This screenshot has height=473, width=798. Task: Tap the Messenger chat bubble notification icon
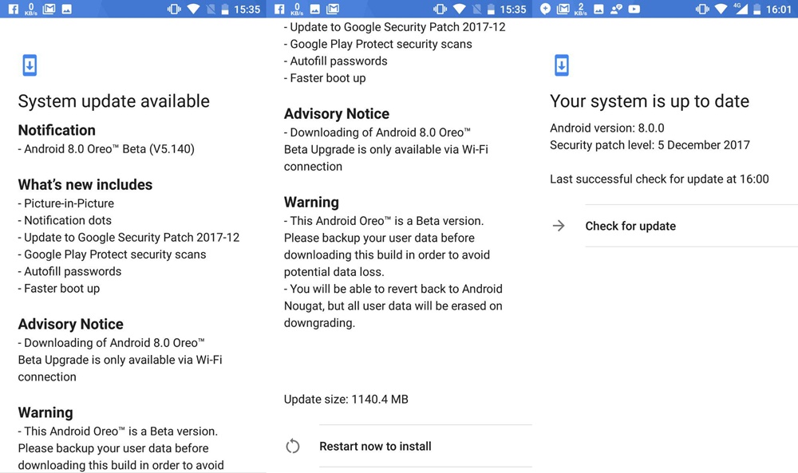pos(546,10)
